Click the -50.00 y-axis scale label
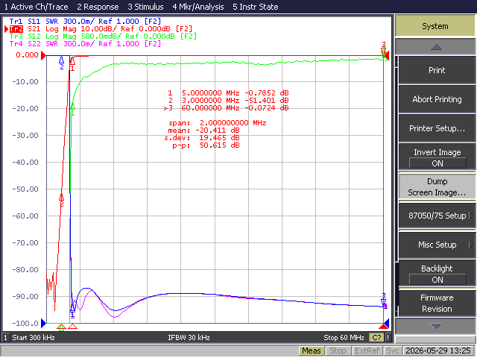 point(25,189)
